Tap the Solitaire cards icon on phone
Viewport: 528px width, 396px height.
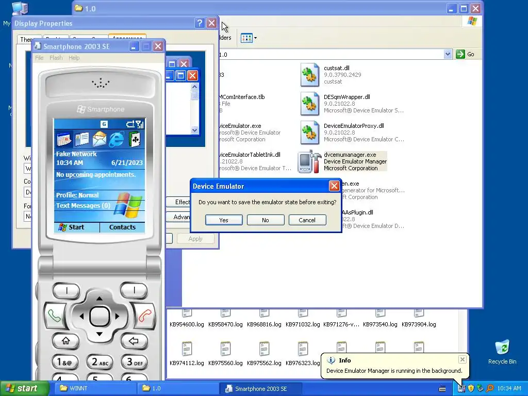tap(135, 139)
